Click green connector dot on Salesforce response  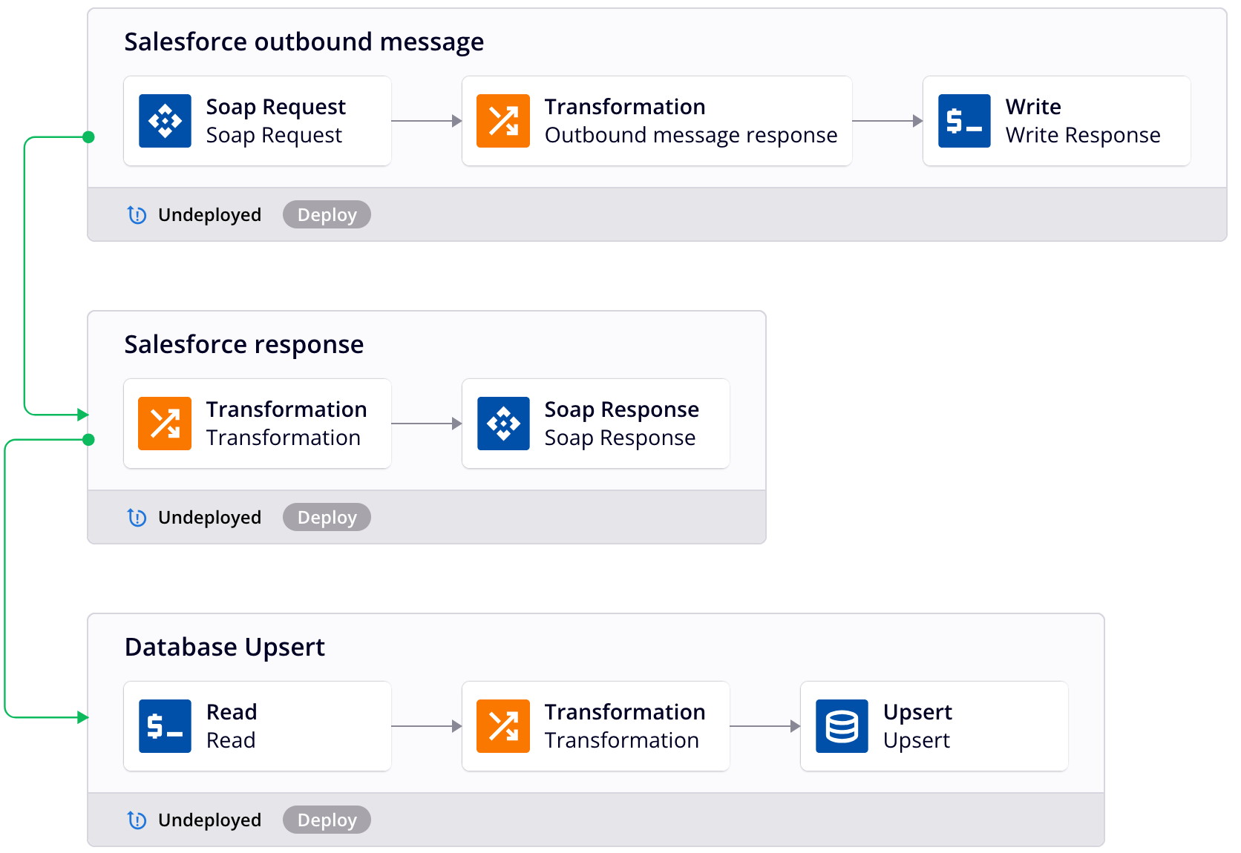(89, 440)
